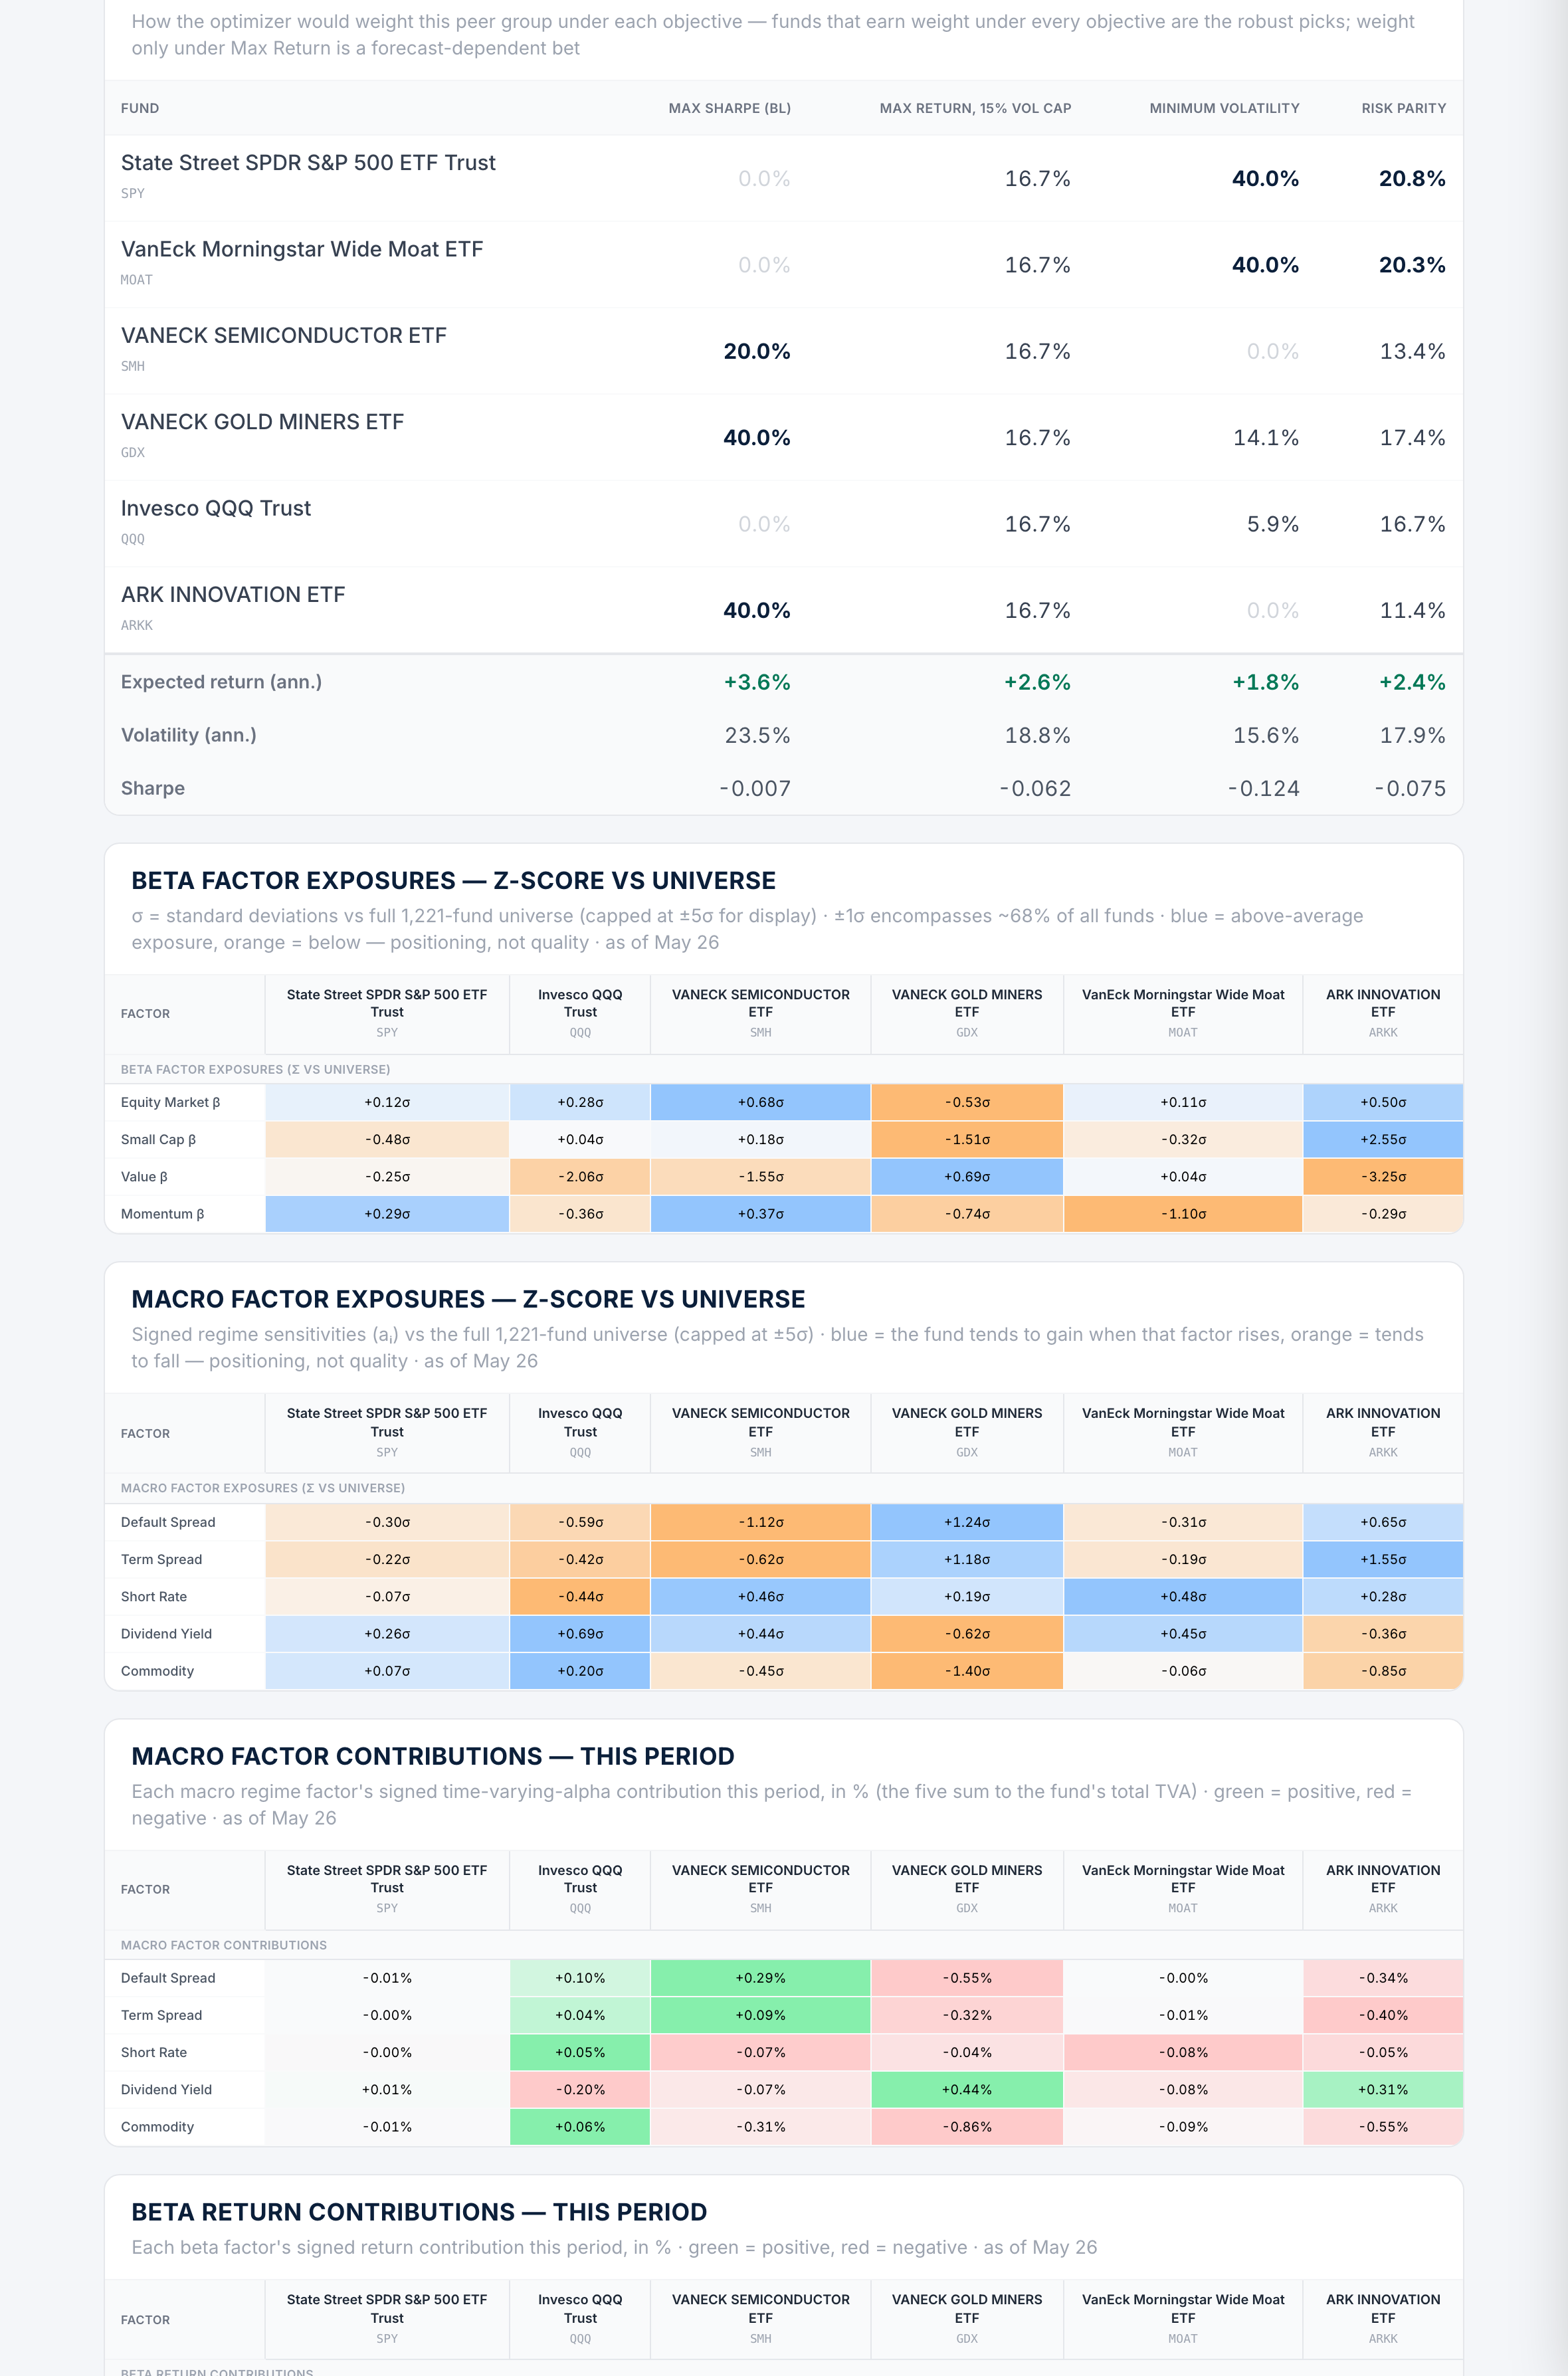Click the 17.4% risk parity weight for GDX

click(x=1412, y=438)
